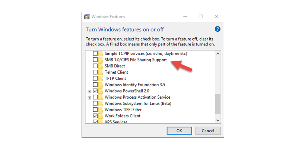The width and height of the screenshot is (298, 149).
Task: Click the Windows Features title bar icon
Action: 87,17
